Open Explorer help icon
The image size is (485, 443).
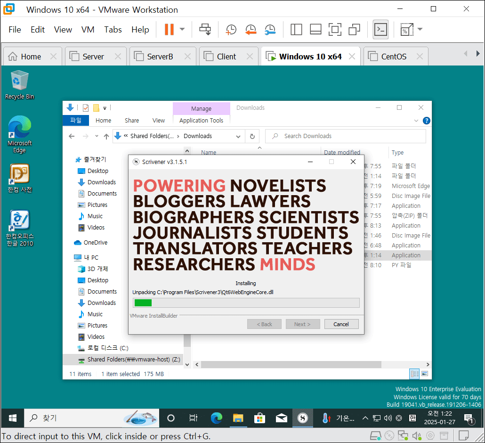coord(426,121)
